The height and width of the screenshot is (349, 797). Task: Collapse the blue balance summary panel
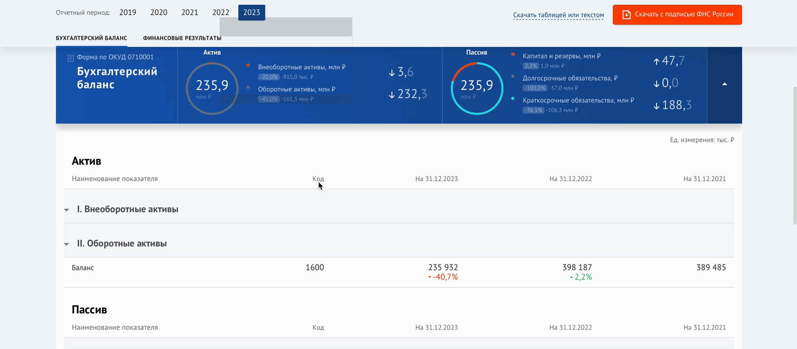click(724, 84)
